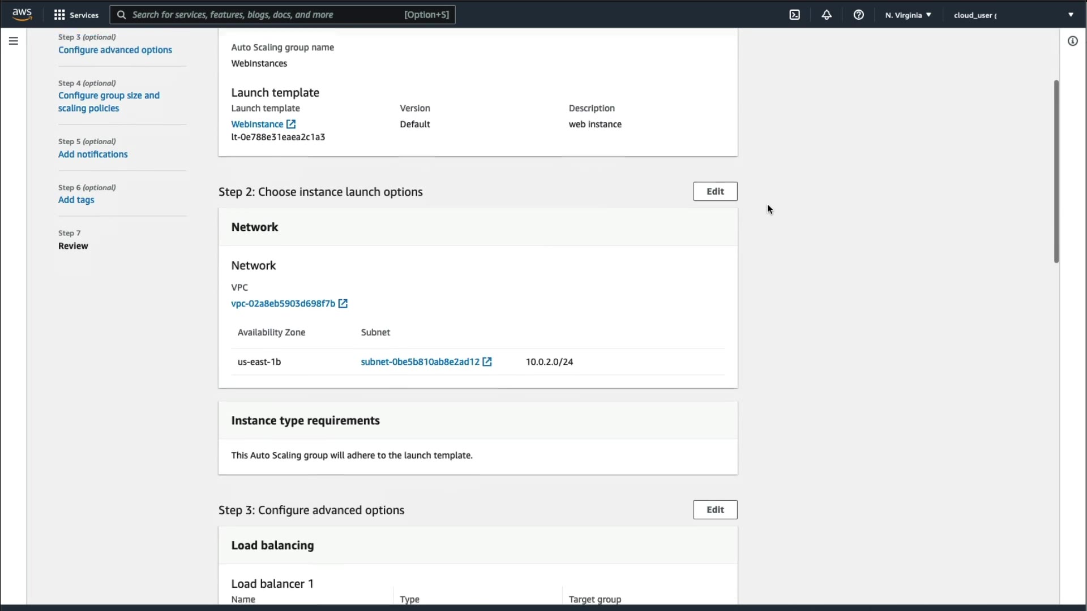1087x611 pixels.
Task: Click external link icon beside WebInstance
Action: point(291,124)
